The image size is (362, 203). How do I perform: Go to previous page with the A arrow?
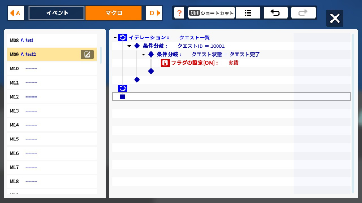pyautogui.click(x=16, y=13)
